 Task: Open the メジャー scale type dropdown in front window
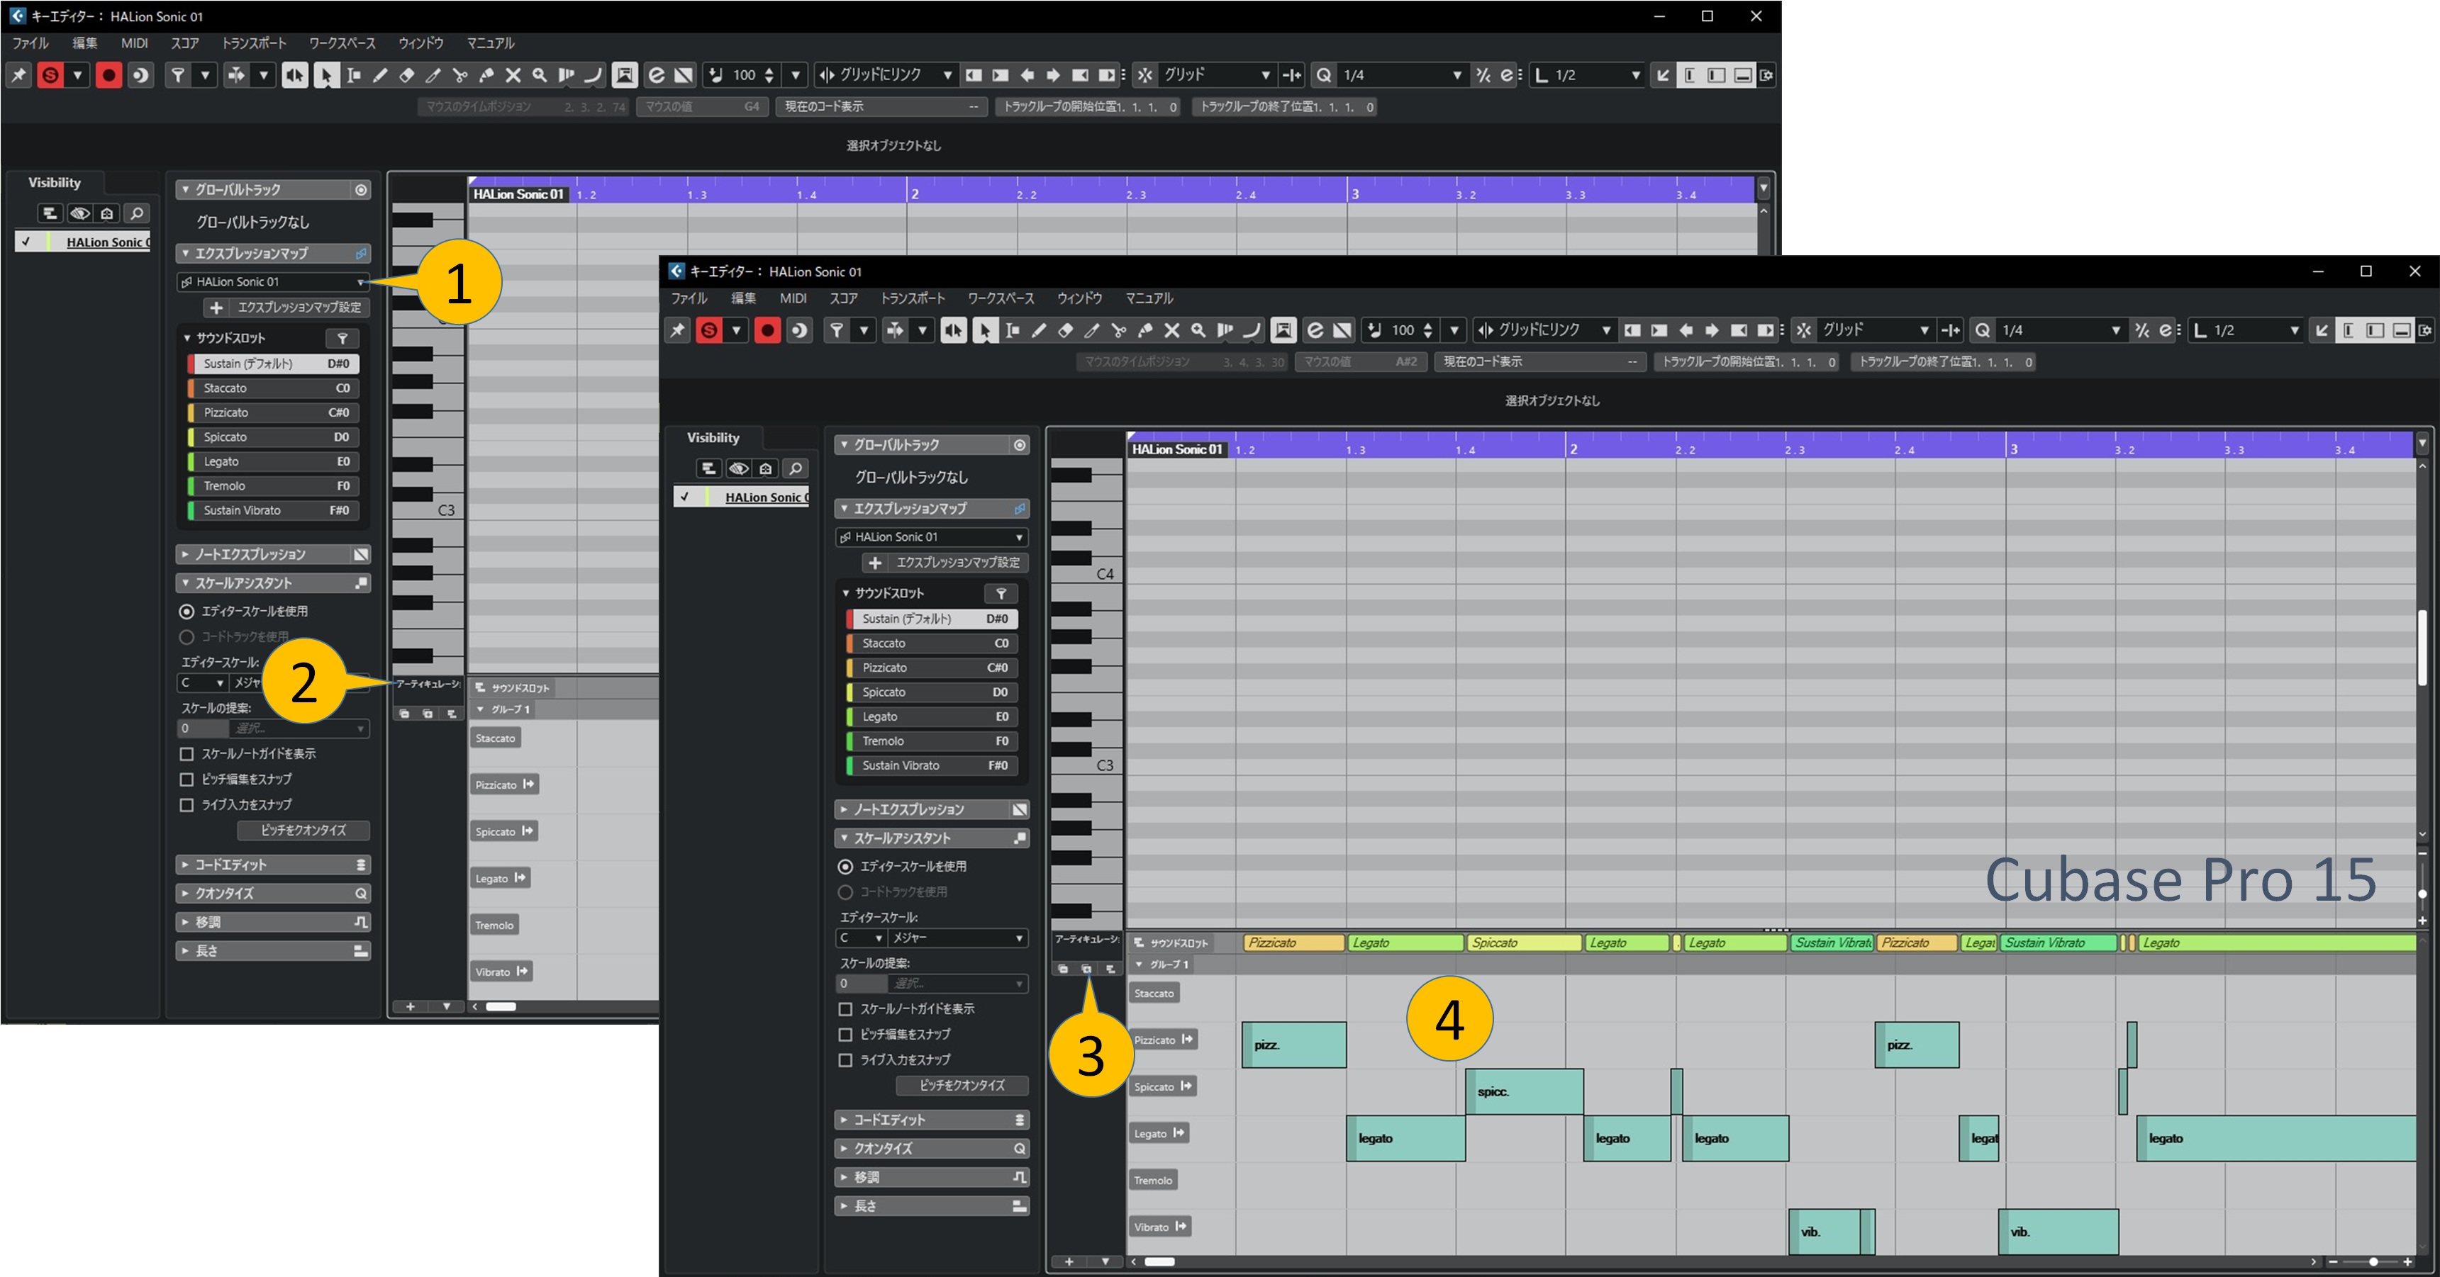[x=957, y=938]
